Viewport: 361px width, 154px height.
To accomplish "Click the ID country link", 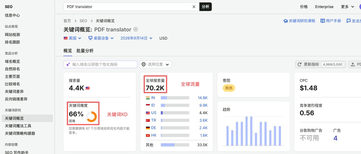I will click(153, 105).
